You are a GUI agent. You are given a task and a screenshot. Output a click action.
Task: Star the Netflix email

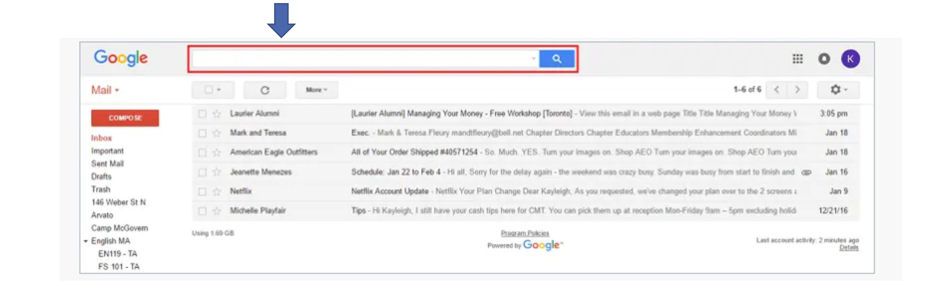[x=216, y=191]
